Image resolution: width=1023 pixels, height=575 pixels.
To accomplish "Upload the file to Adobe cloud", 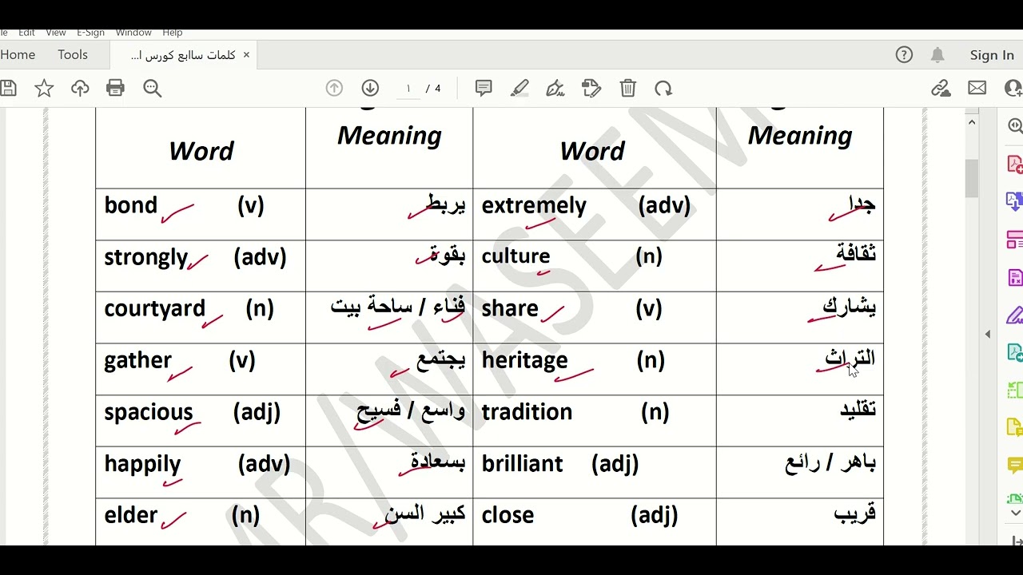I will click(x=80, y=89).
